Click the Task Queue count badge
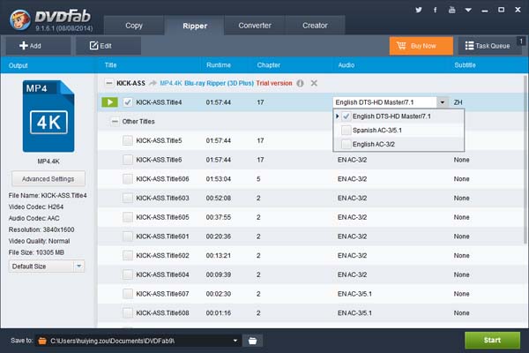Viewport: 529px width, 353px height. (521, 41)
